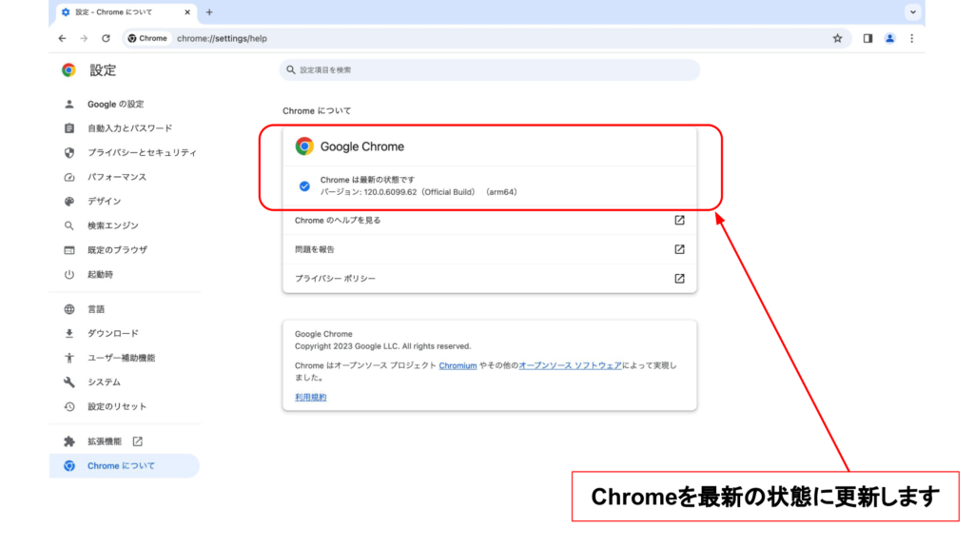
Task: Click external link icon beside 問題を報告
Action: click(679, 249)
